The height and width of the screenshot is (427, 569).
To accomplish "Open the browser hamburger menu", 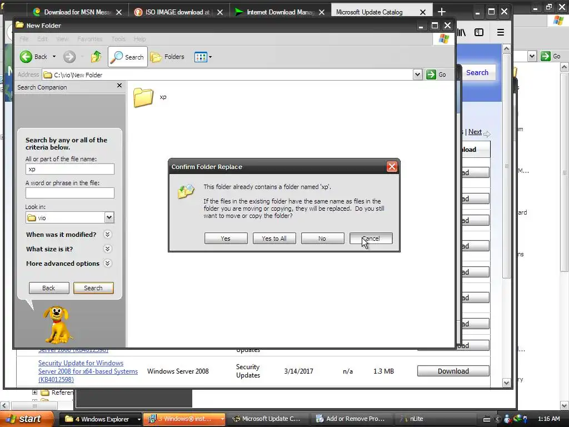I will 501,32.
